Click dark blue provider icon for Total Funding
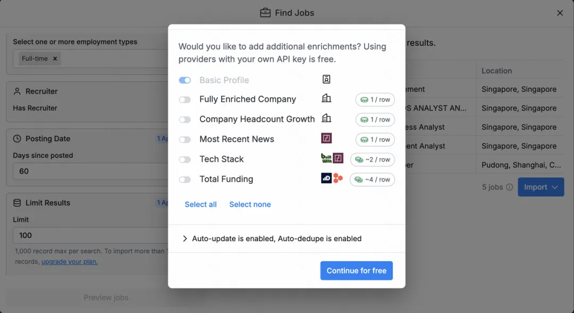The image size is (574, 313). coord(326,178)
